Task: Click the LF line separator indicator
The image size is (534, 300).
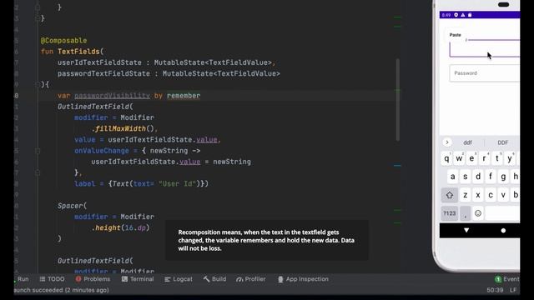Action: pyautogui.click(x=513, y=290)
